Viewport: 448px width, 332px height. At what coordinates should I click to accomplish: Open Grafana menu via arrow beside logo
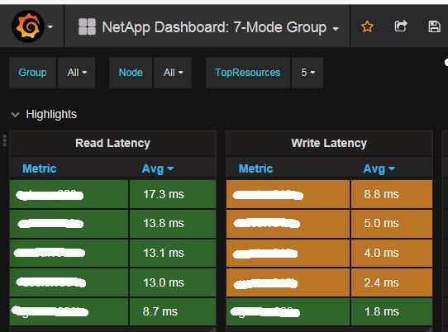(x=50, y=27)
